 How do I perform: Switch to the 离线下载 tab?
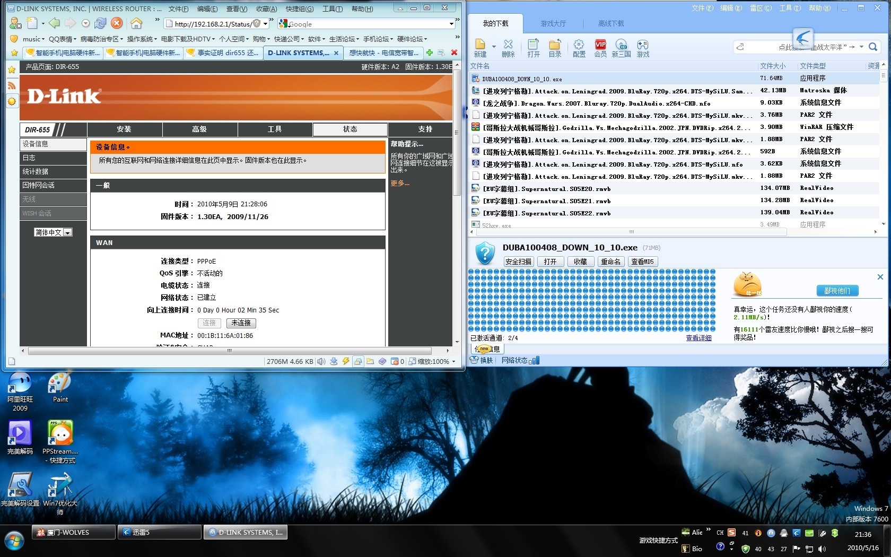click(611, 23)
